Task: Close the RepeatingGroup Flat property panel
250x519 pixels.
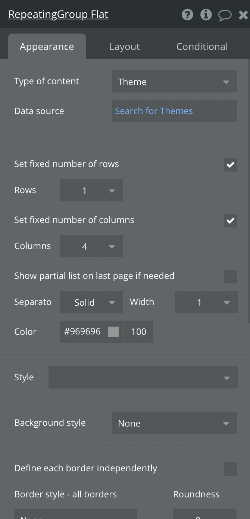Action: [243, 15]
